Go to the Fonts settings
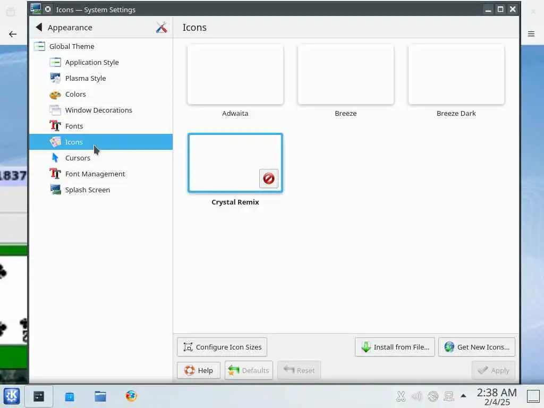The height and width of the screenshot is (408, 544). pyautogui.click(x=100, y=126)
